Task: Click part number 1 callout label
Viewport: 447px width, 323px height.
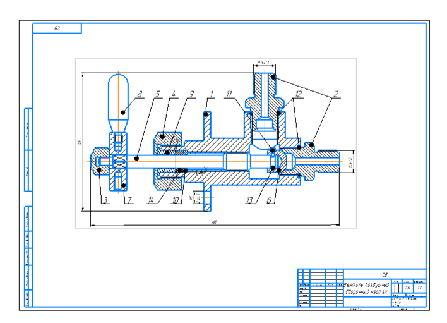Action: pos(212,94)
